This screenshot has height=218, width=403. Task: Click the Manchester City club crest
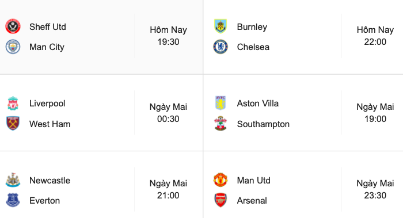pos(13,47)
